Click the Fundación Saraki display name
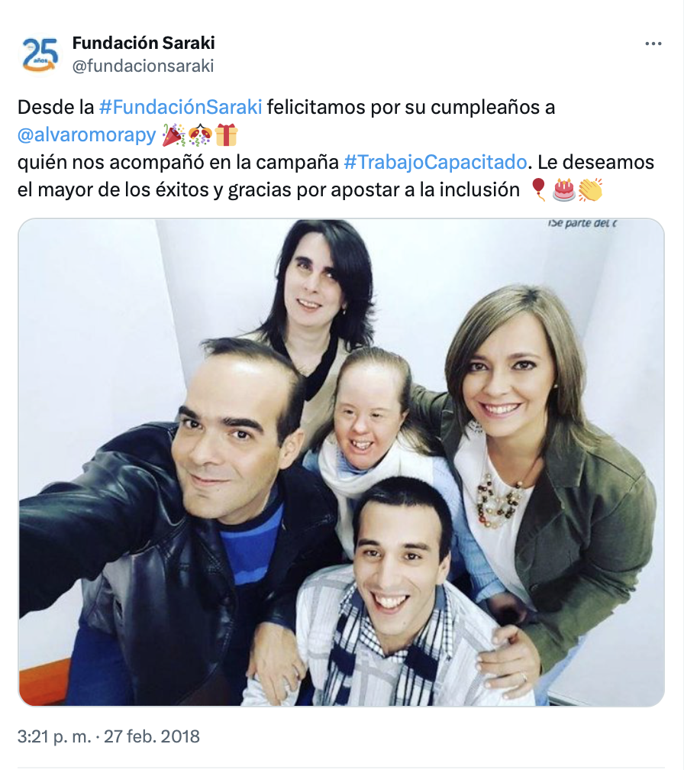Image resolution: width=684 pixels, height=770 pixels. click(144, 44)
